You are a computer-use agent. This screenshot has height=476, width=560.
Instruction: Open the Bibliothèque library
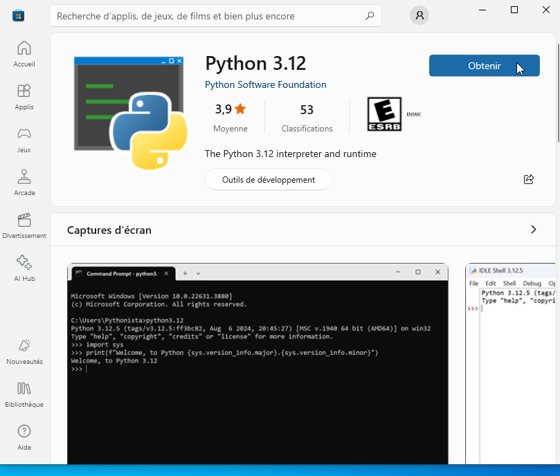point(24,394)
